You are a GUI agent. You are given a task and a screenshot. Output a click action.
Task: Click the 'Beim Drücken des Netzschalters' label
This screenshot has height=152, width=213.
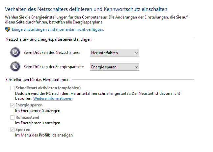click(52, 53)
